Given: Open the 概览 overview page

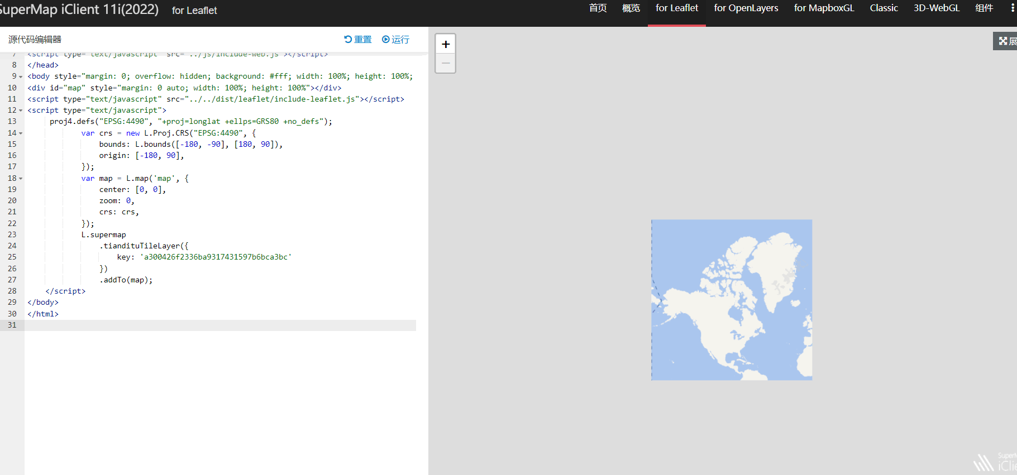Looking at the screenshot, I should (x=631, y=8).
